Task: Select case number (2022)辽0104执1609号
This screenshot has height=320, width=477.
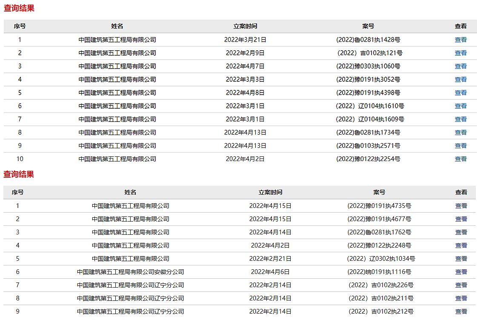Action: [370, 119]
